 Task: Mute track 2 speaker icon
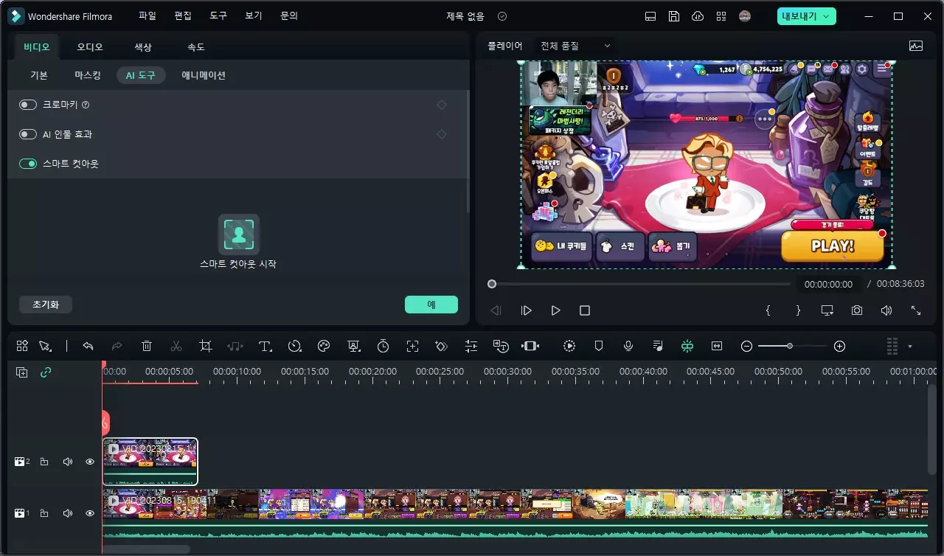[x=68, y=462]
